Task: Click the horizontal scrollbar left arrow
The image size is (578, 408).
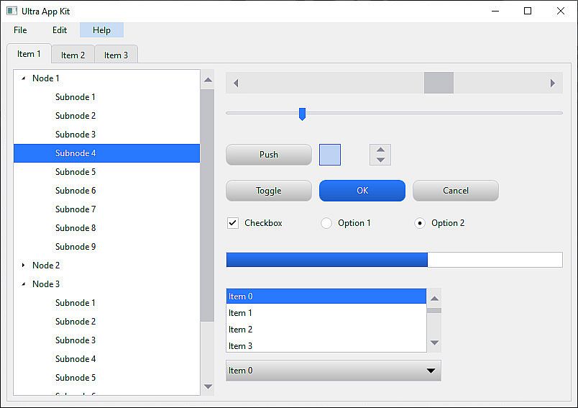Action: pyautogui.click(x=236, y=83)
